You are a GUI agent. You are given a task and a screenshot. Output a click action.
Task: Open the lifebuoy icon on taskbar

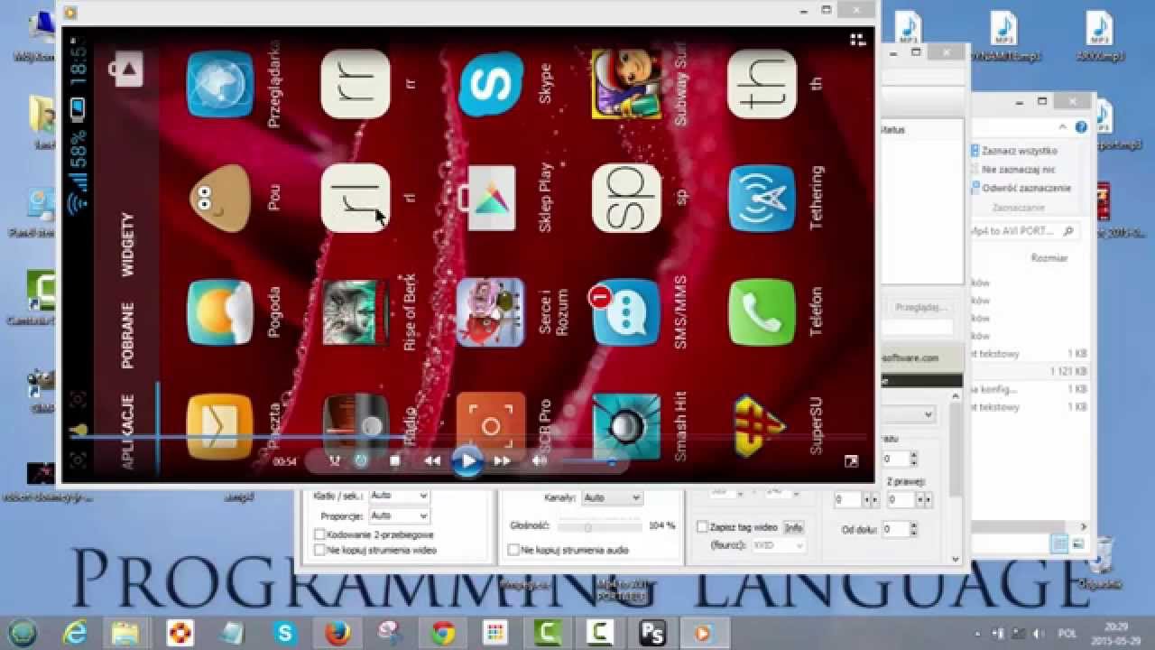coord(180,633)
